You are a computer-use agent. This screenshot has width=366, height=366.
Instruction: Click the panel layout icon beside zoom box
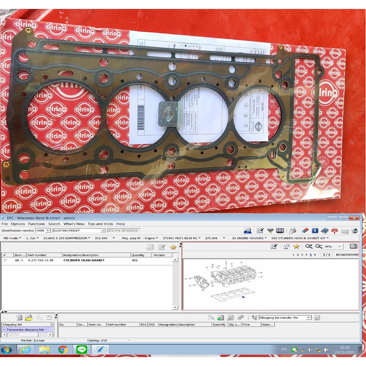(x=353, y=246)
